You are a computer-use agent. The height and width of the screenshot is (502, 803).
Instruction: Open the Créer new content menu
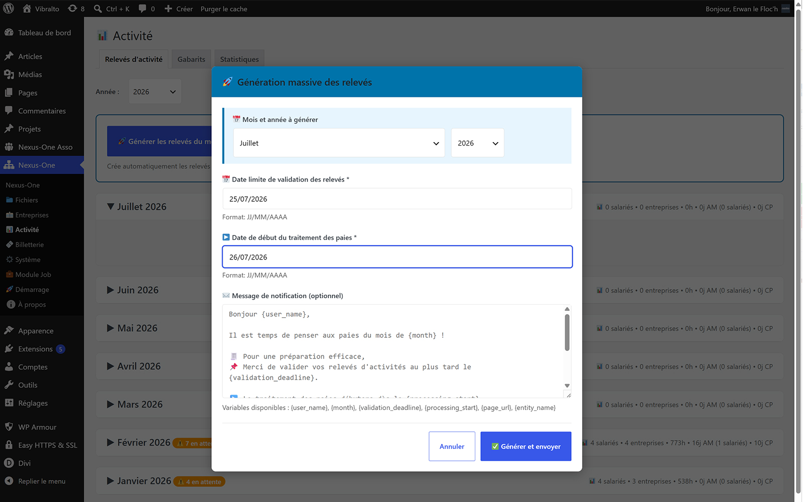(179, 9)
